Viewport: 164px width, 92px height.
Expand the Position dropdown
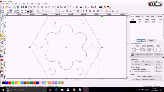[x=153, y=76]
